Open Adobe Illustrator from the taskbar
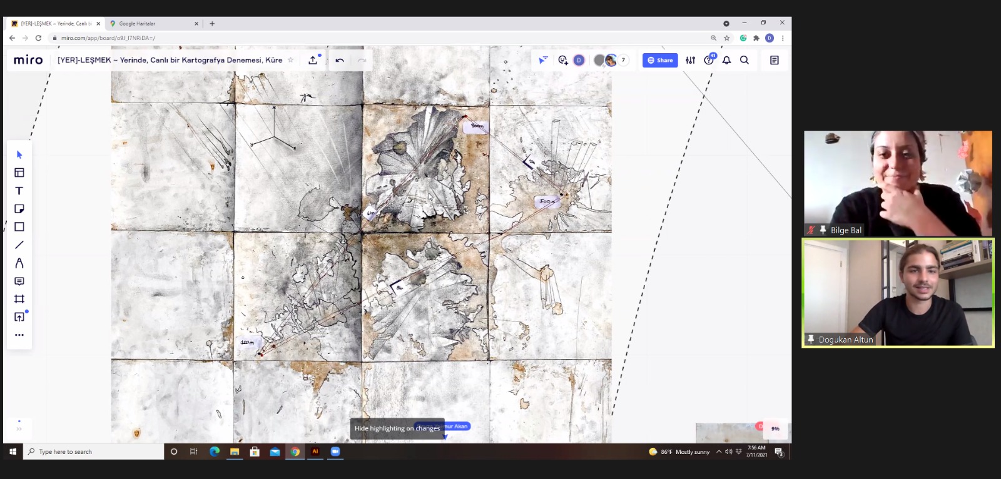The image size is (1001, 479). [315, 451]
